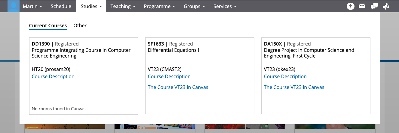Open Course Description for SF1633
This screenshot has height=133, width=399.
pyautogui.click(x=169, y=76)
